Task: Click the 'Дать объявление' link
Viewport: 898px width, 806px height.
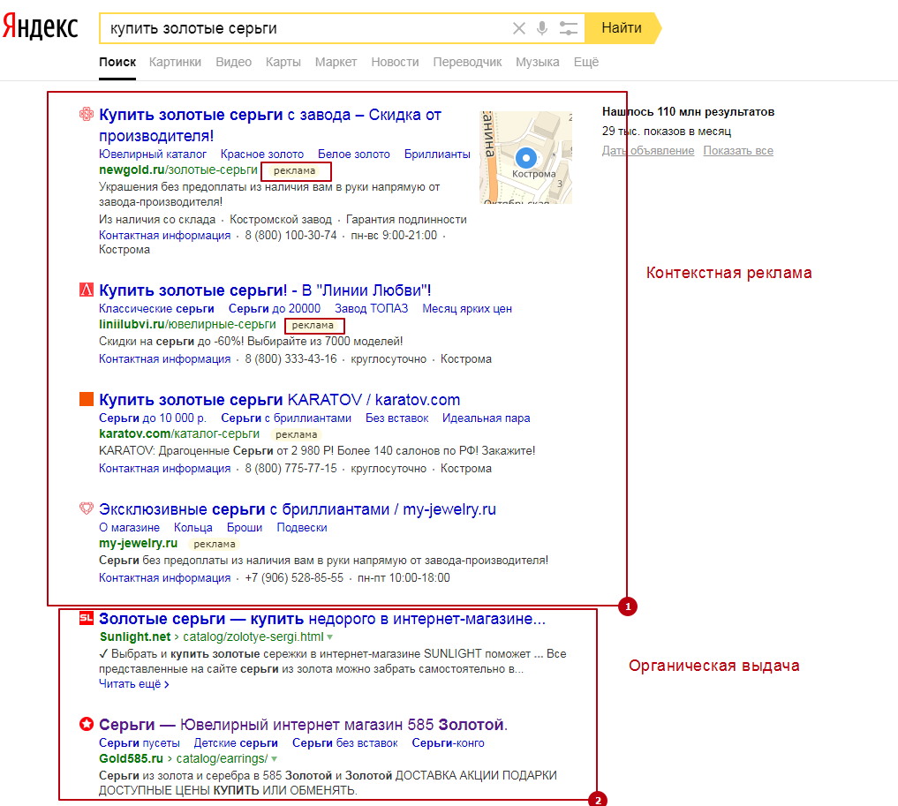Action: (648, 151)
